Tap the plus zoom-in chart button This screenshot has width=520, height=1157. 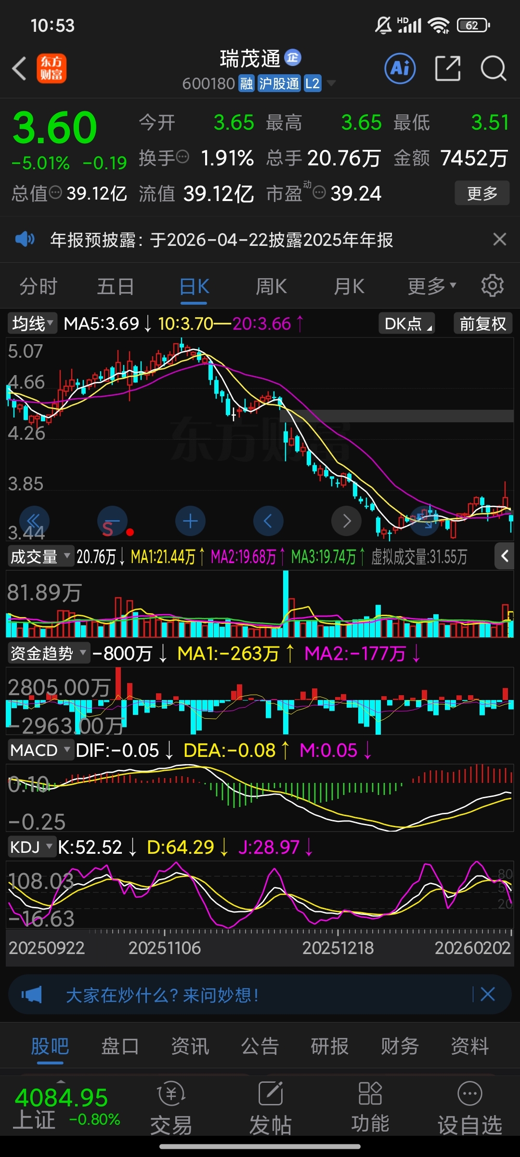tap(190, 521)
